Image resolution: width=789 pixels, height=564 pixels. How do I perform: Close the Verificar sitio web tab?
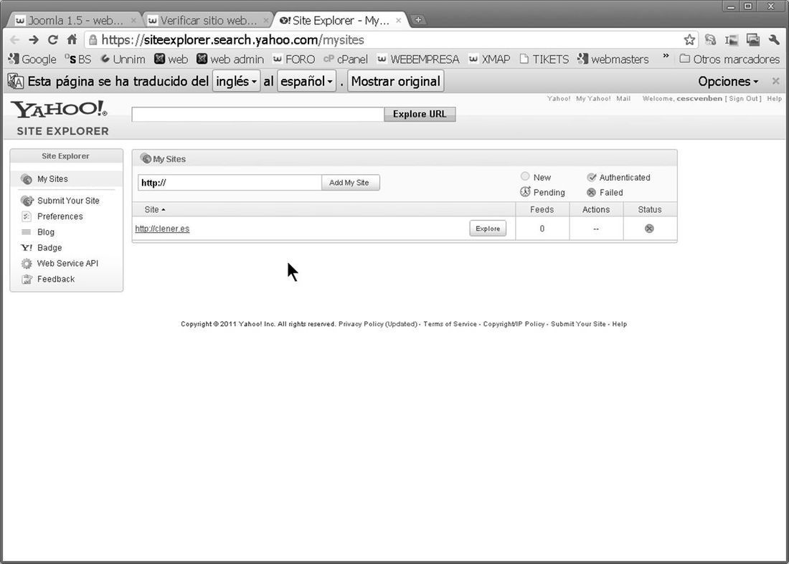265,21
